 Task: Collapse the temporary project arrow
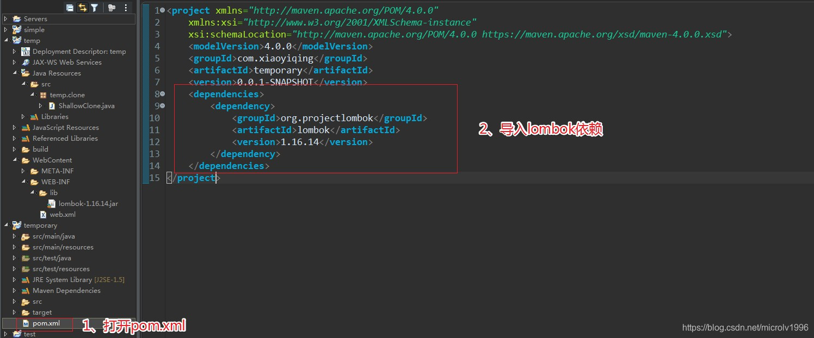pos(6,226)
